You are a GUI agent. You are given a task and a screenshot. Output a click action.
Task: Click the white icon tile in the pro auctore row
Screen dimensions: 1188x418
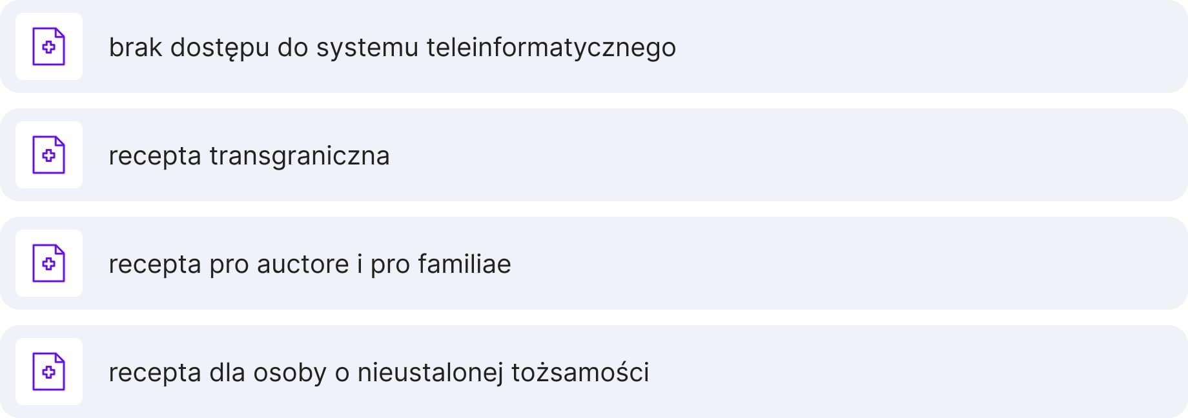[49, 263]
